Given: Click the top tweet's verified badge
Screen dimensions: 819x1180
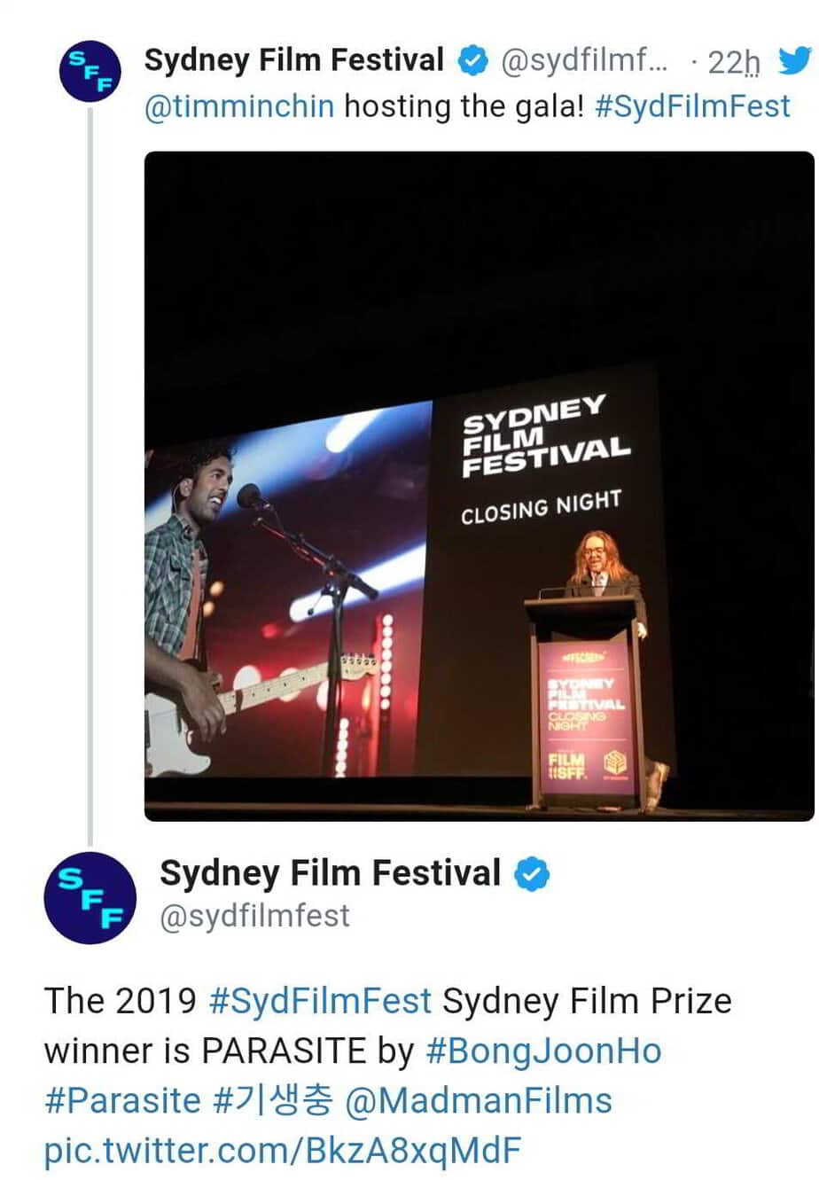Looking at the screenshot, I should [472, 61].
